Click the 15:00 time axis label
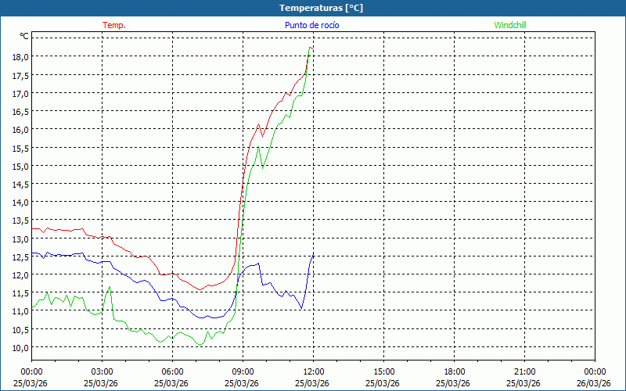626x391 pixels. [383, 371]
